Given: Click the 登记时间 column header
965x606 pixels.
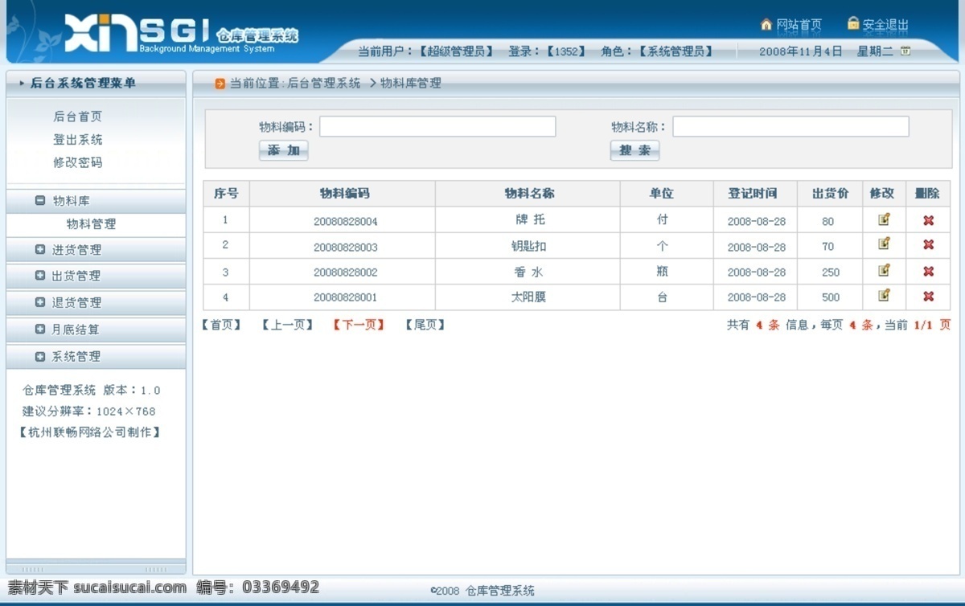Looking at the screenshot, I should 753,194.
